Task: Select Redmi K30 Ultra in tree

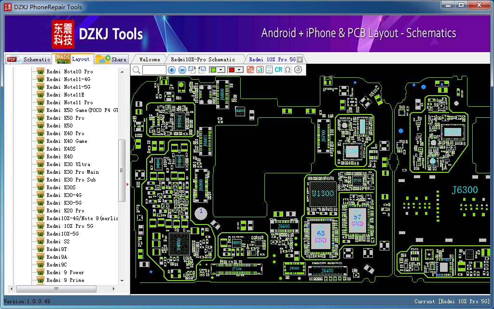Action: point(69,164)
